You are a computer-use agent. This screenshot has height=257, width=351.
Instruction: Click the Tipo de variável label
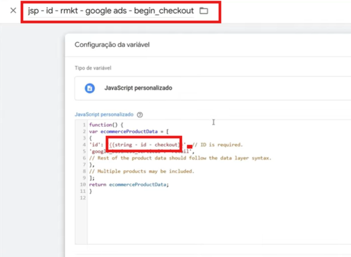[93, 68]
